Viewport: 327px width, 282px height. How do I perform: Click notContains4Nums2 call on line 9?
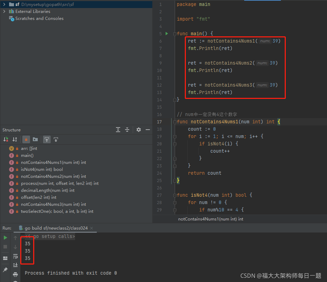228,63
